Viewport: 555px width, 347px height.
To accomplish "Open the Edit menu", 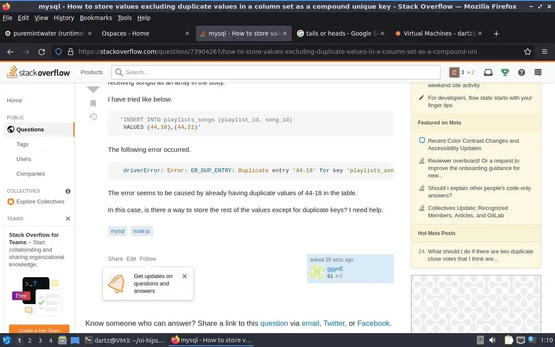I will point(23,18).
